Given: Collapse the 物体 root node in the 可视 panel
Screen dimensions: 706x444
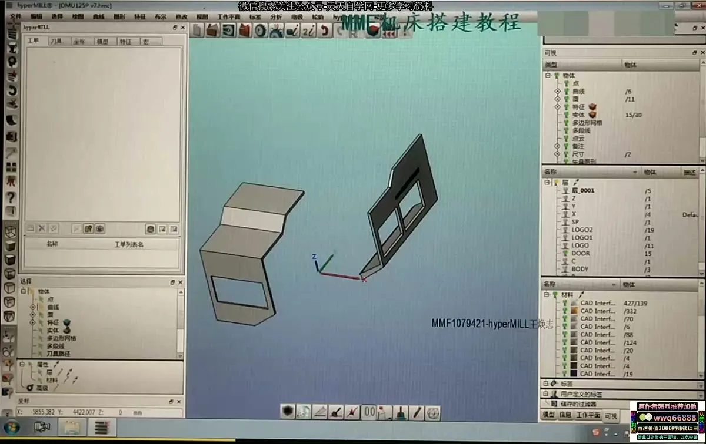Looking at the screenshot, I should (x=548, y=76).
